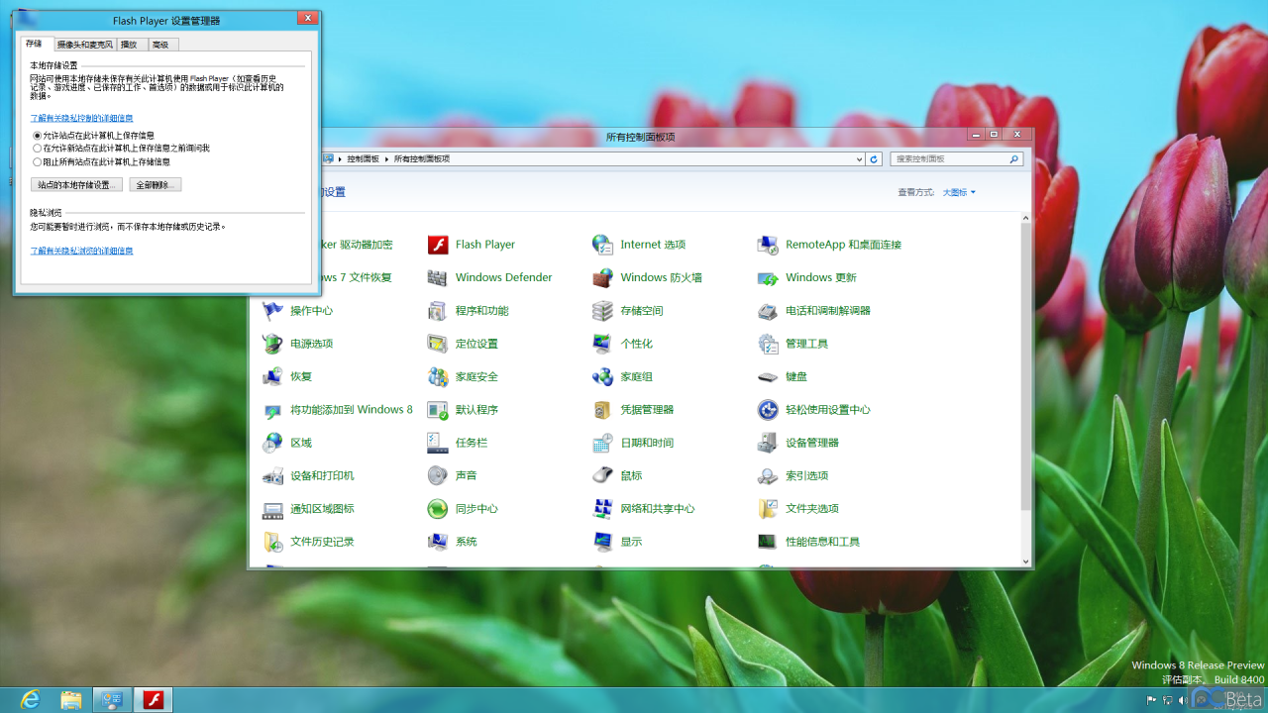Open the 声音 speaker icon
Screen dimensions: 1268x713
438,475
